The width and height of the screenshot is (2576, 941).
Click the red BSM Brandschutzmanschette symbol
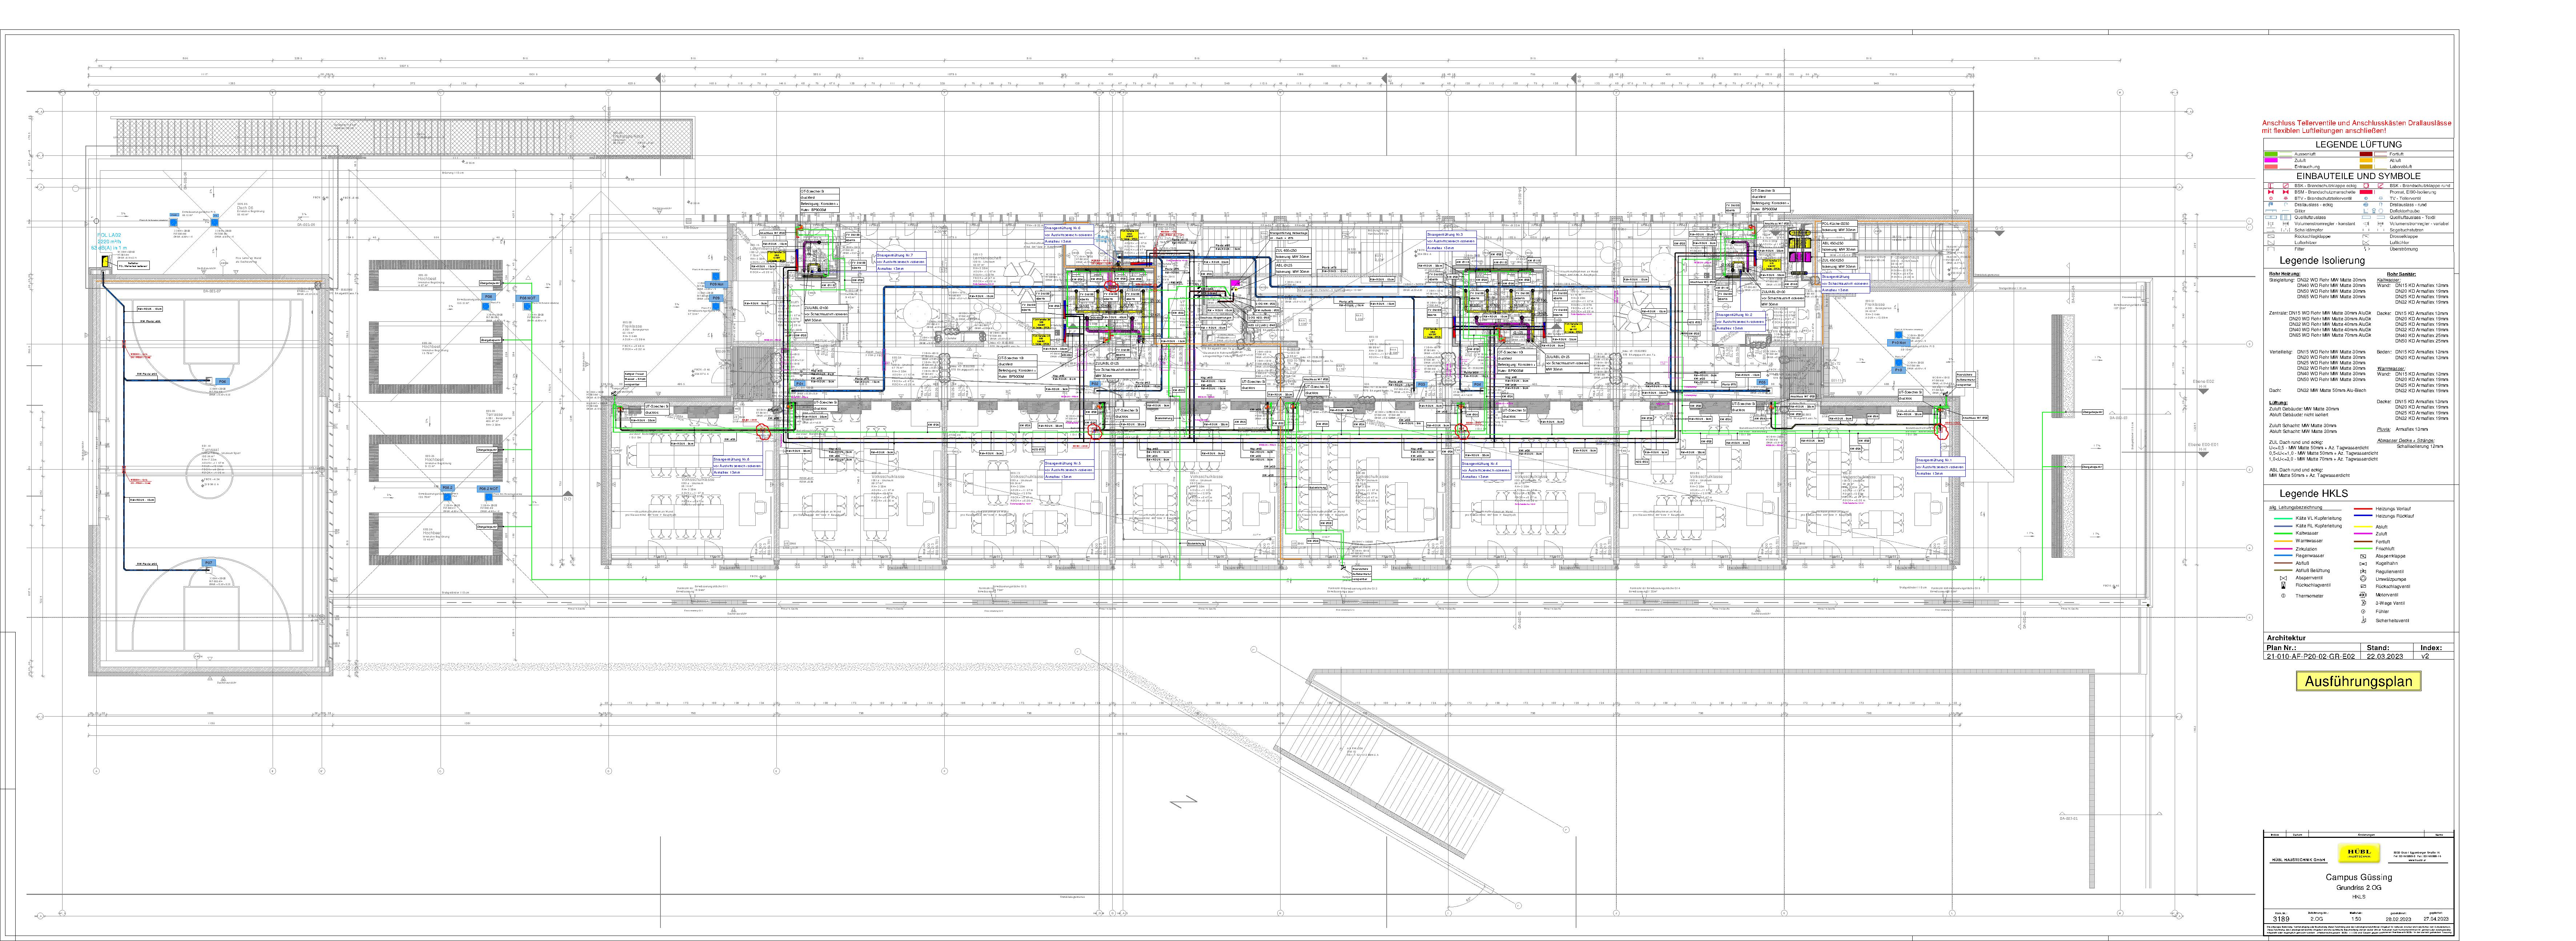tap(2271, 192)
